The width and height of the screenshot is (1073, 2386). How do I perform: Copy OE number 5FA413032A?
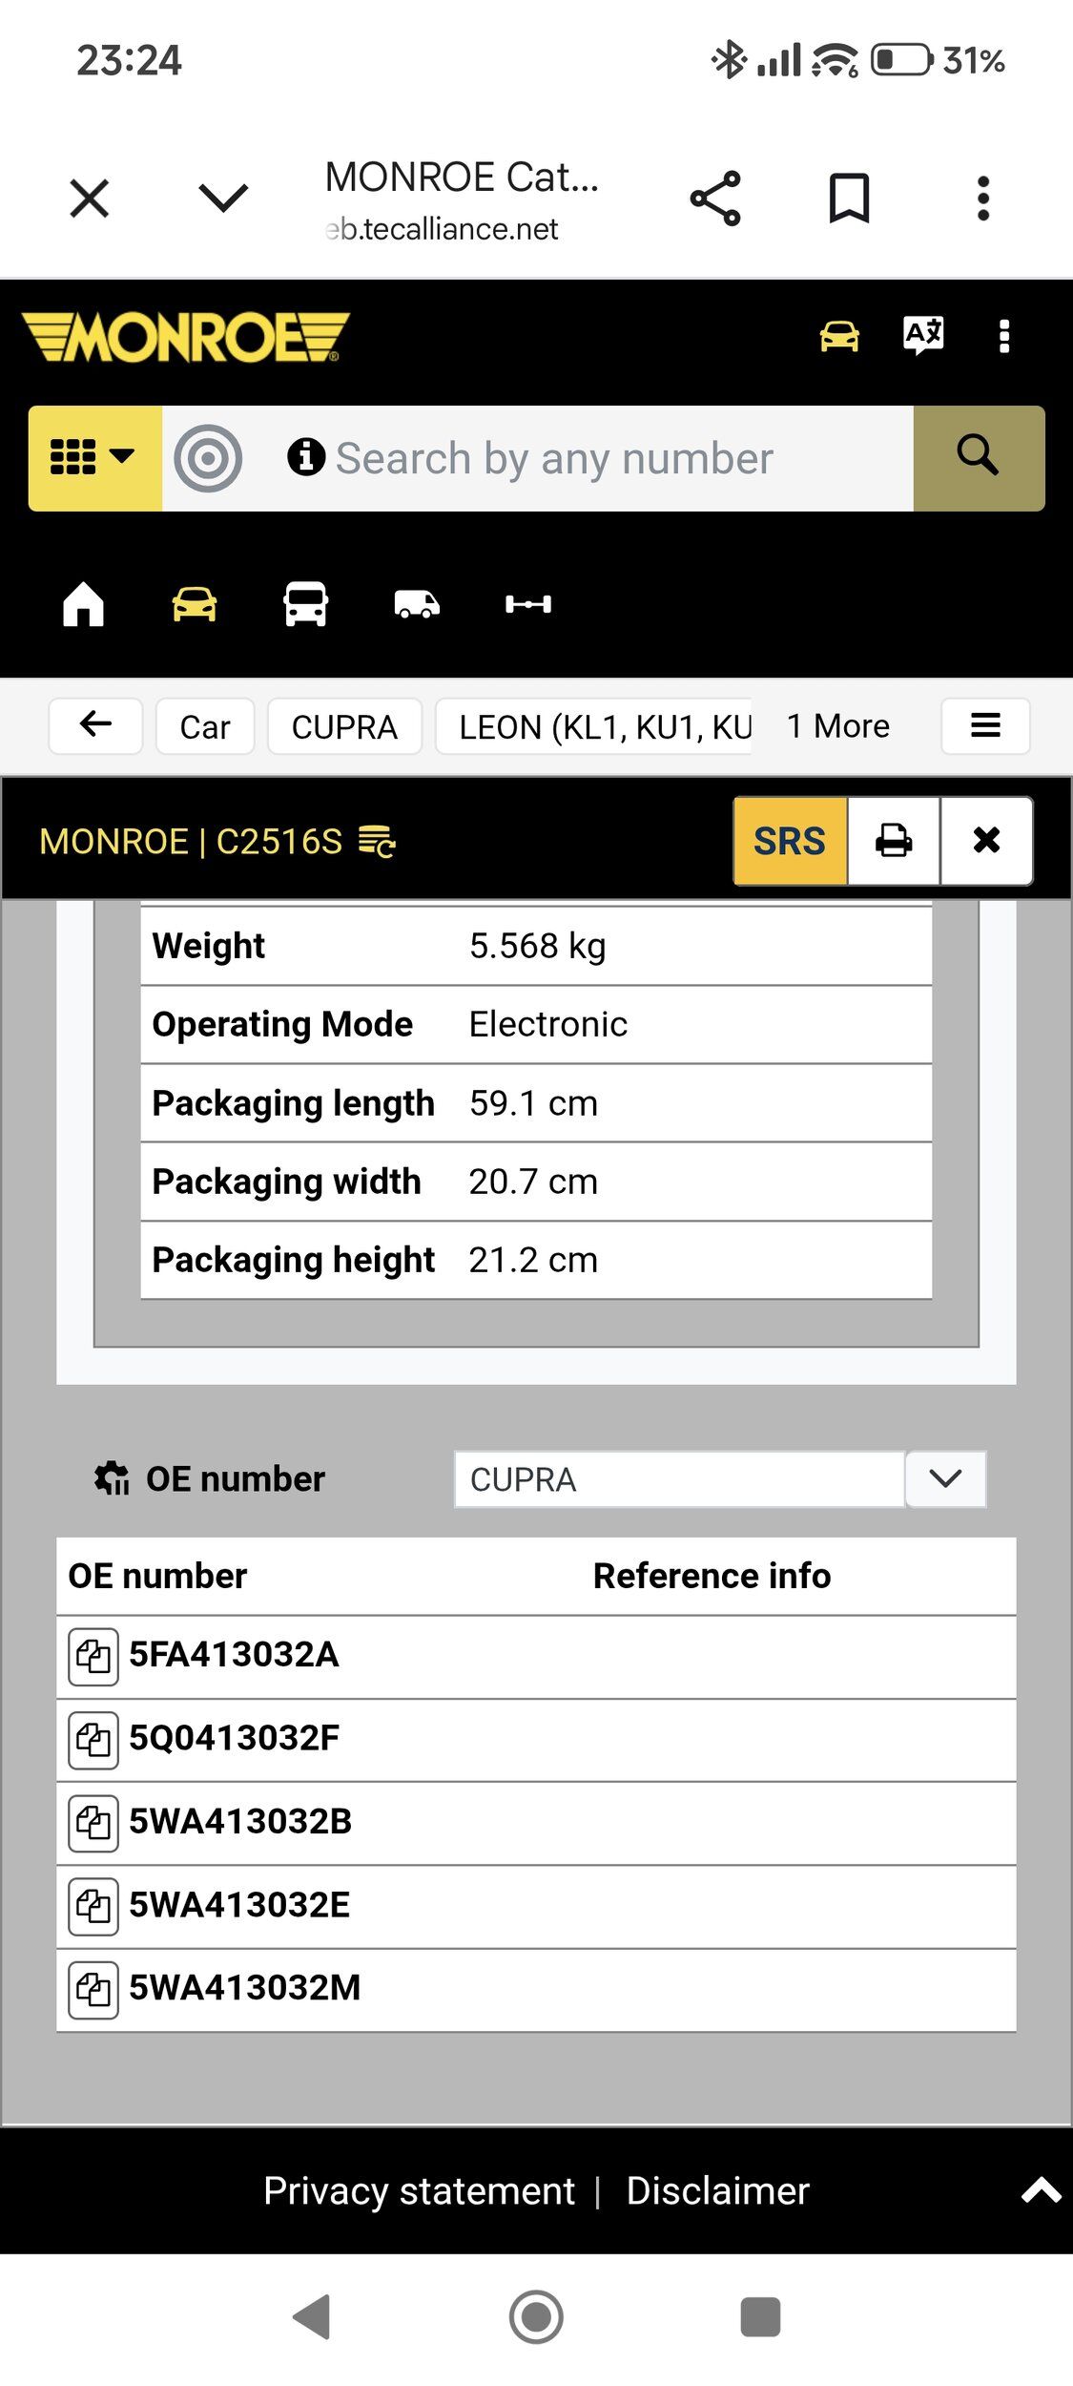tap(93, 1656)
